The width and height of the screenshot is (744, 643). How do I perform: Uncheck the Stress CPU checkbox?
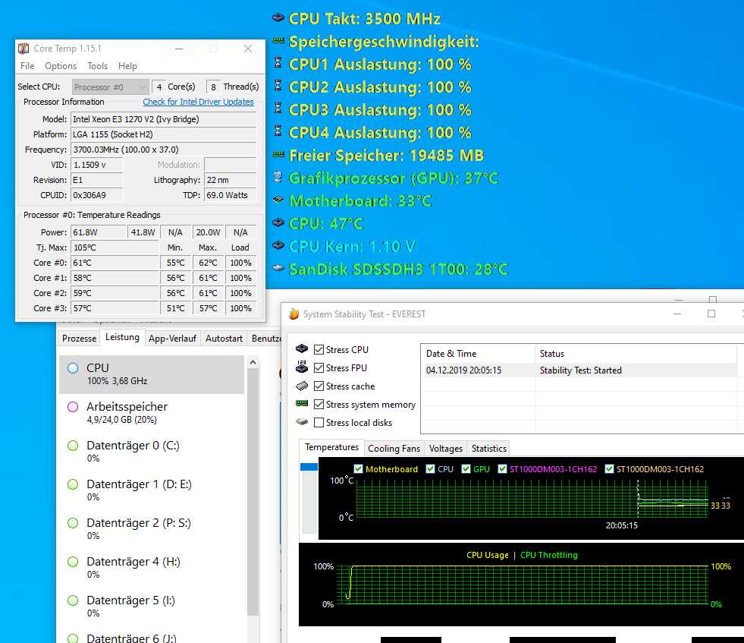[319, 350]
